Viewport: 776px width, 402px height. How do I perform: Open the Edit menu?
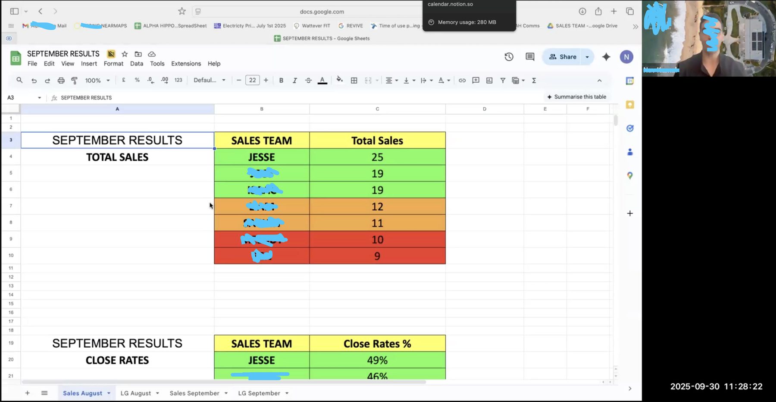pos(49,63)
